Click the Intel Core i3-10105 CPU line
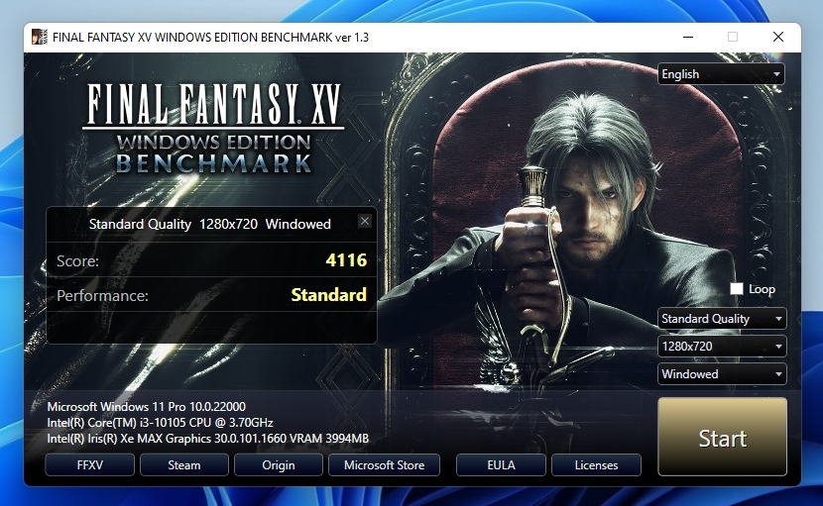 pyautogui.click(x=160, y=422)
